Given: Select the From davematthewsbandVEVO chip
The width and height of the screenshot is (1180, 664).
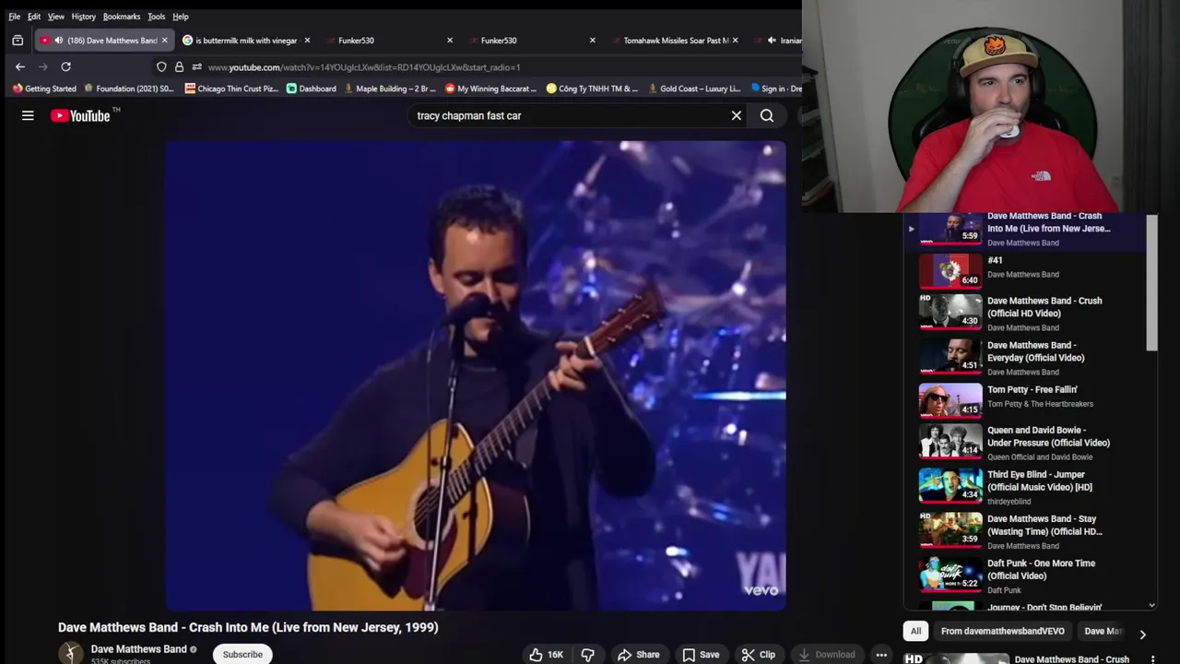Looking at the screenshot, I should point(1003,631).
